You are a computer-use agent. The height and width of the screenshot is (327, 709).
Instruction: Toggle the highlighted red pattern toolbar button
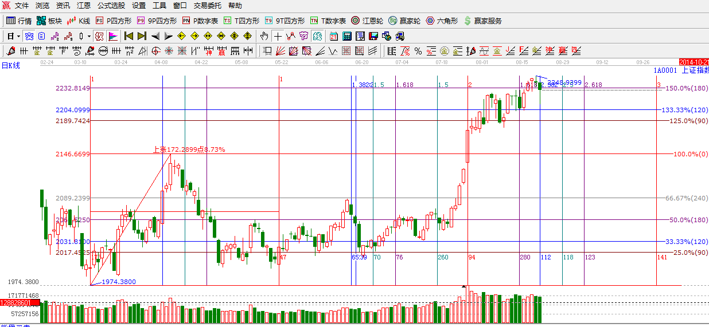[99, 36]
